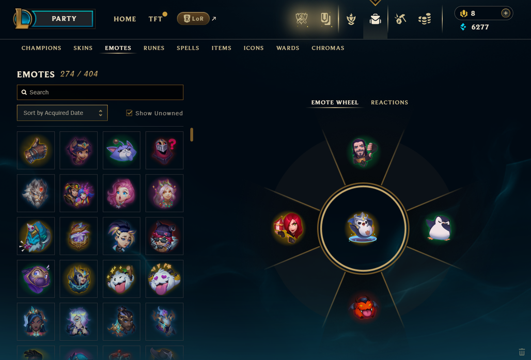Screen dimensions: 531x360
Task: Open the Collection backpack icon
Action: (x=375, y=19)
